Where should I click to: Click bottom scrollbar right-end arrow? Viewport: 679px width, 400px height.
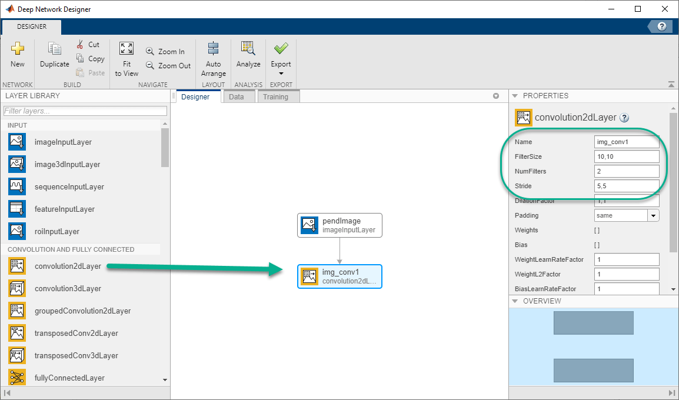(x=672, y=393)
